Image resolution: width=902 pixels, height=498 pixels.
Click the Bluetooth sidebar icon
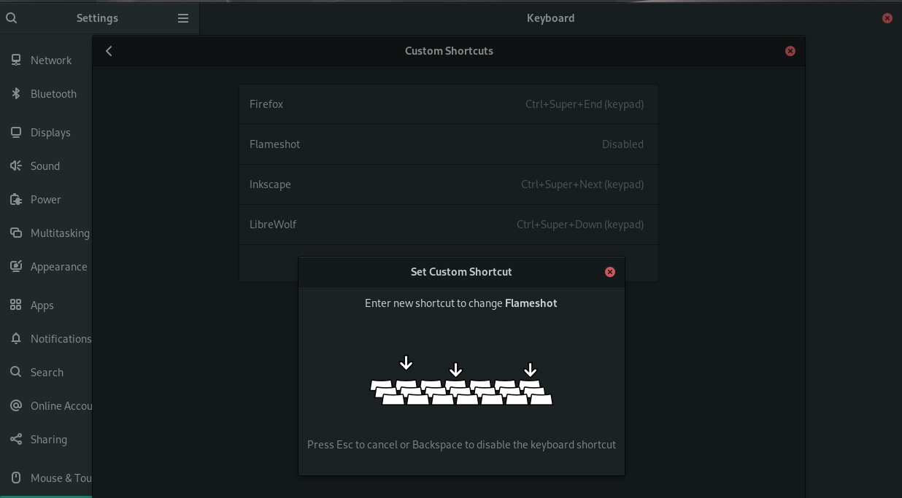coord(16,94)
